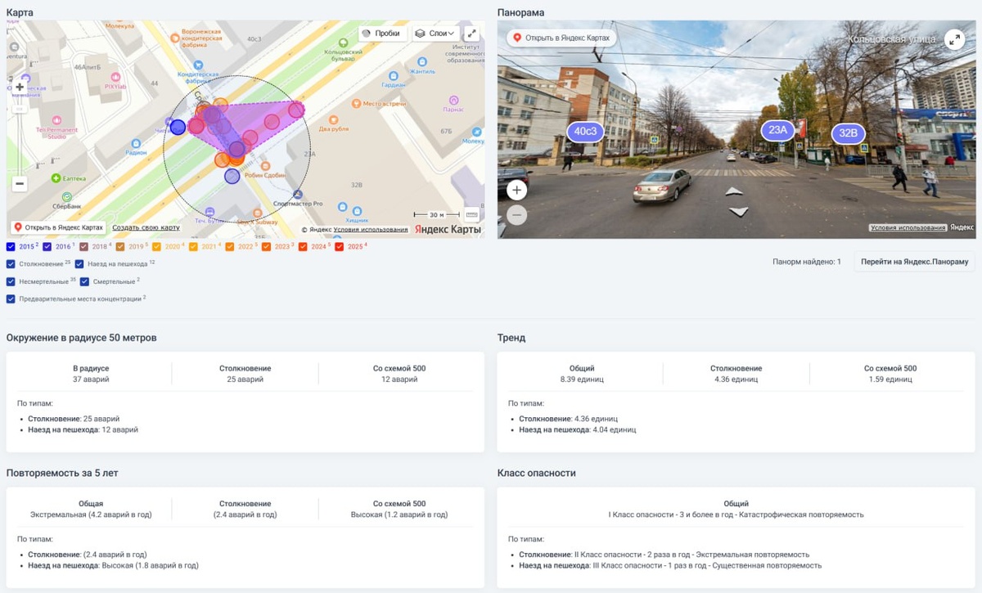Zoom in on the panorama view
982x593 pixels.
tap(516, 190)
